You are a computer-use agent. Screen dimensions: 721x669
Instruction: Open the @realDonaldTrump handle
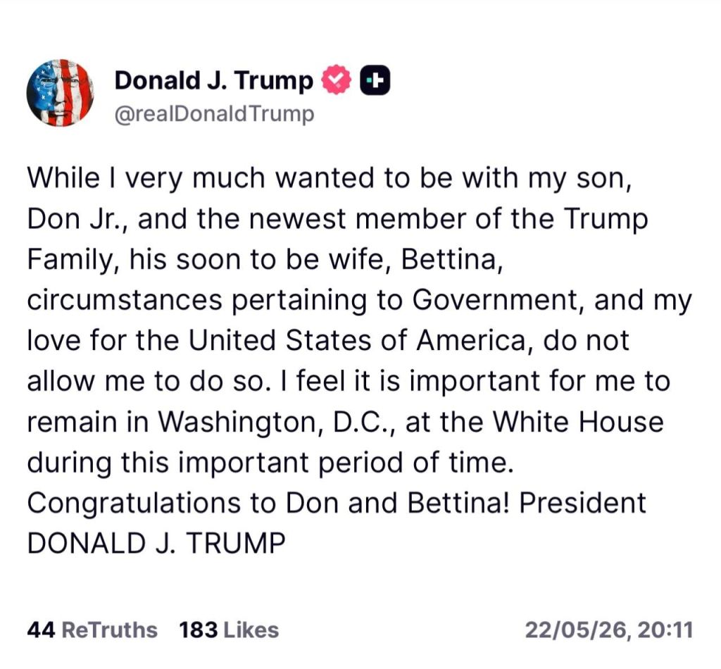[x=214, y=114]
